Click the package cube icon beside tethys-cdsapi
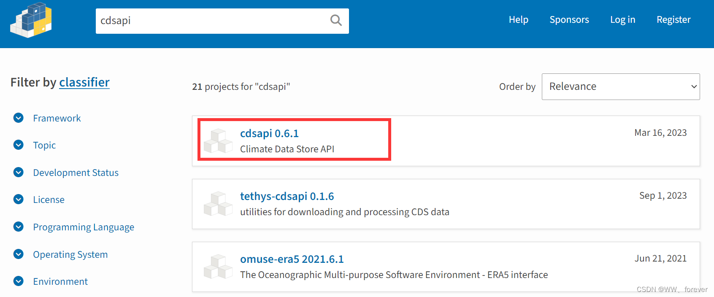 tap(218, 204)
